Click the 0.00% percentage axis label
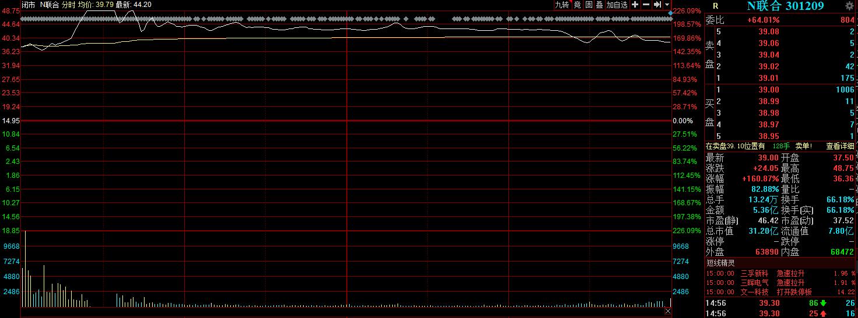The height and width of the screenshot is (318, 858). tap(683, 121)
